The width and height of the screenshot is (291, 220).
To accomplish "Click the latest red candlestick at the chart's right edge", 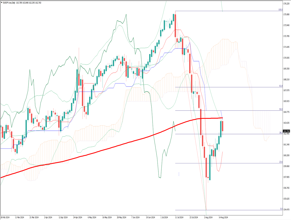I will (223, 126).
